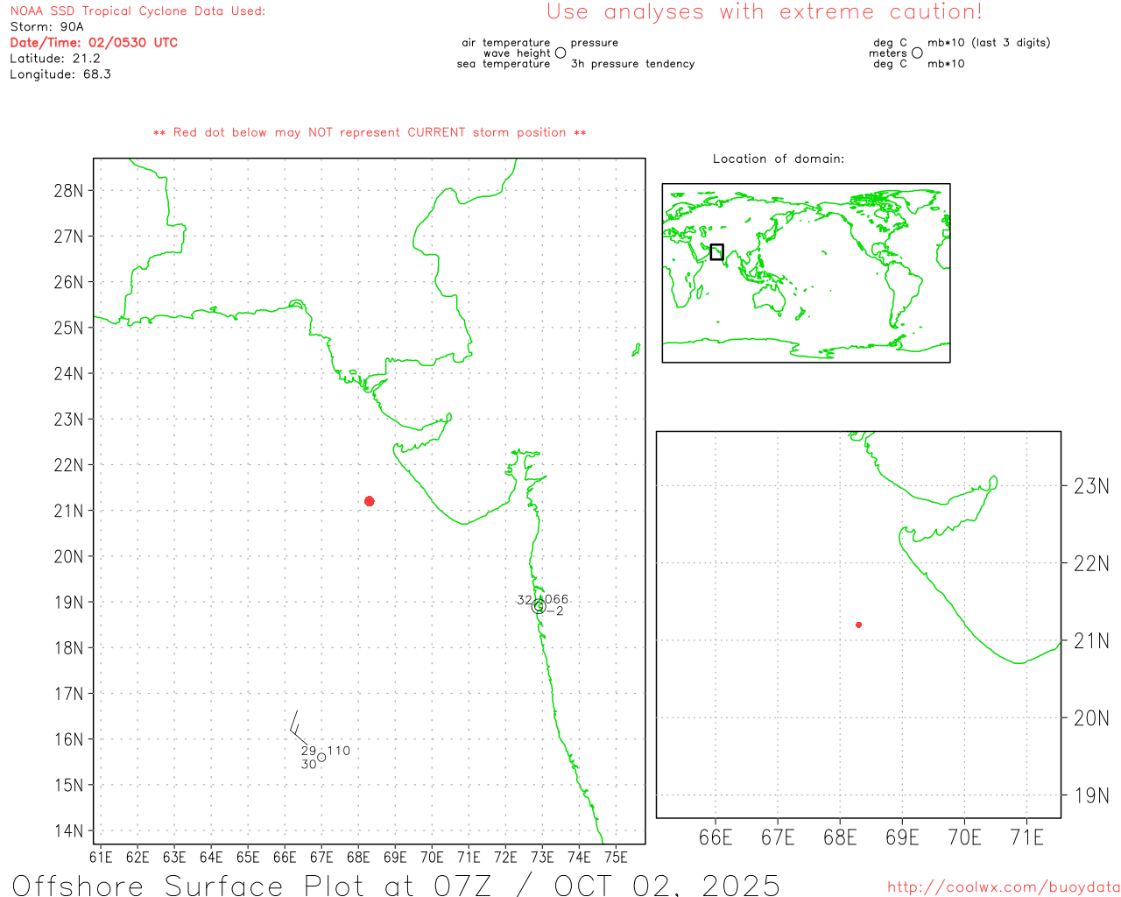Click air temperature '32' at coastal station
Image resolution: width=1121 pixels, height=897 pixels.
click(525, 600)
